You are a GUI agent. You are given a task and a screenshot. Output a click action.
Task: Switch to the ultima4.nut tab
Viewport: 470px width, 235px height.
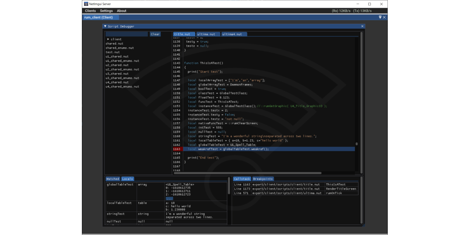pos(234,34)
